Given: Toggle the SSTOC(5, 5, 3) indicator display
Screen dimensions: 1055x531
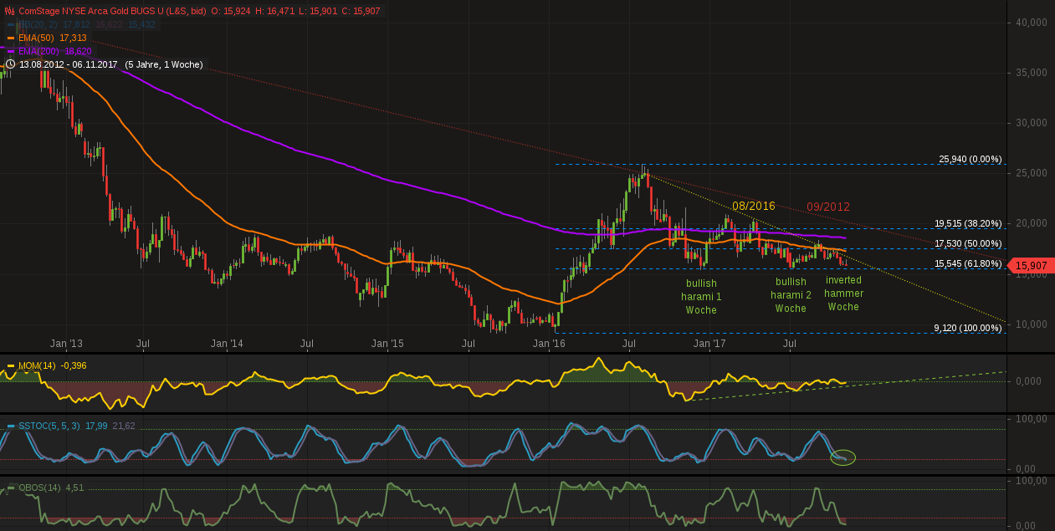Looking at the screenshot, I should click(50, 426).
